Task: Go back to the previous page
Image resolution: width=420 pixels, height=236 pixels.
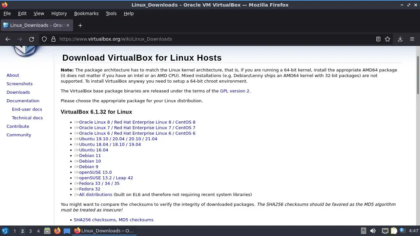Action: click(8, 39)
